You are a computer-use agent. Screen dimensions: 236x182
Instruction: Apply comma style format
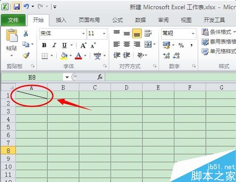point(191,45)
